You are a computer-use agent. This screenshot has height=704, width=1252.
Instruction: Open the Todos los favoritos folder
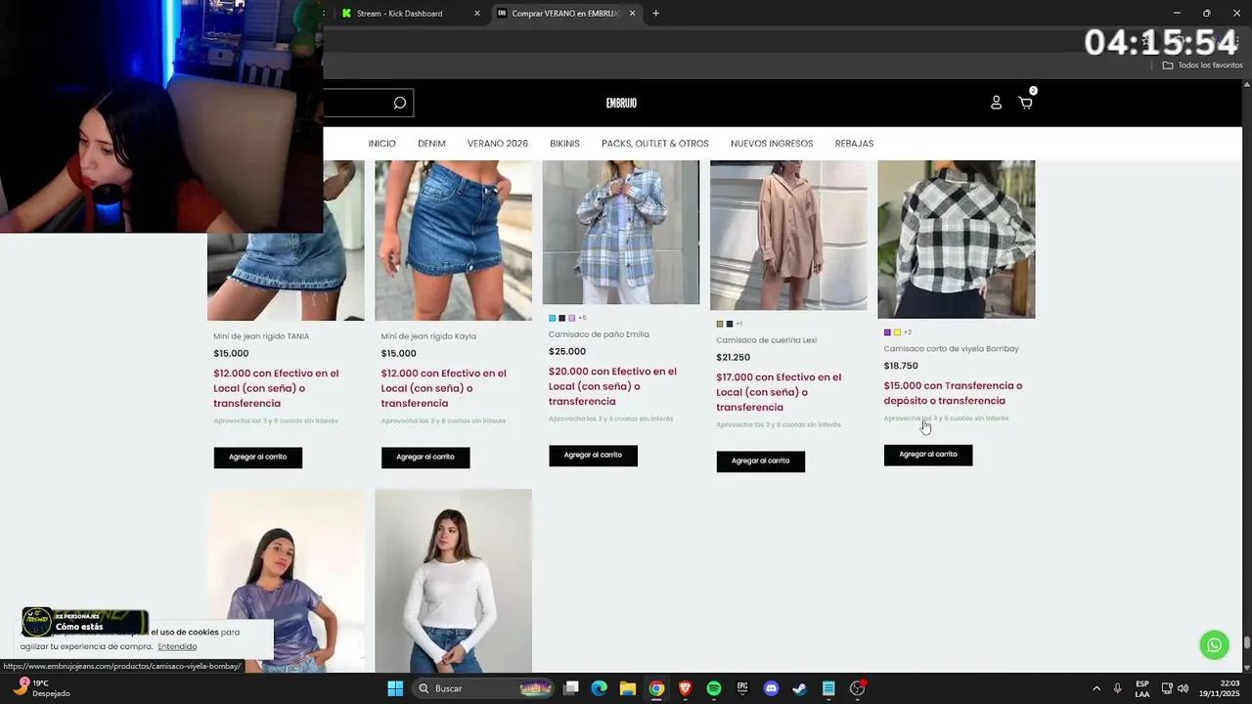[x=1202, y=66]
